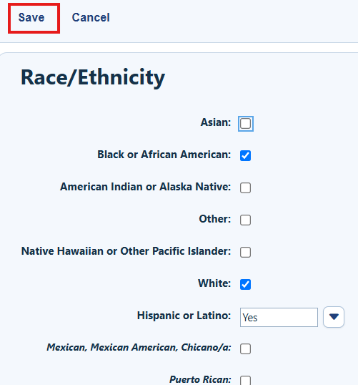Click the Hispanic or Latino text field showing Yes
The height and width of the screenshot is (385, 358).
pos(279,317)
